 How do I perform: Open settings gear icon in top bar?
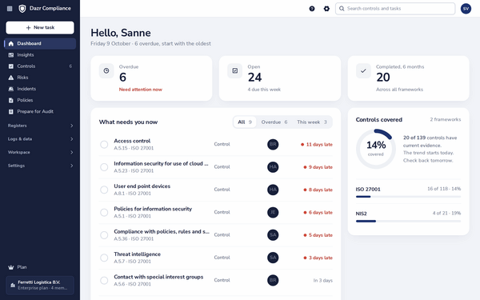[x=326, y=9]
